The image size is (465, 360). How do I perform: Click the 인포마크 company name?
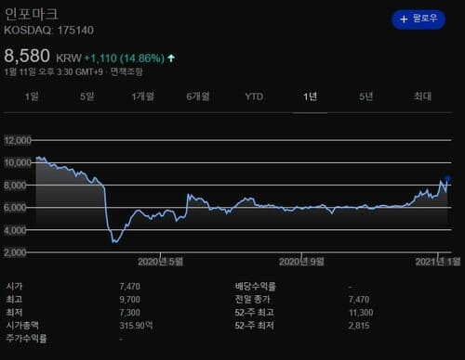(31, 14)
